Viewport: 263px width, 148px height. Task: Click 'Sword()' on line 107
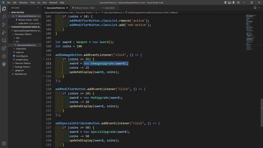[x=106, y=42]
